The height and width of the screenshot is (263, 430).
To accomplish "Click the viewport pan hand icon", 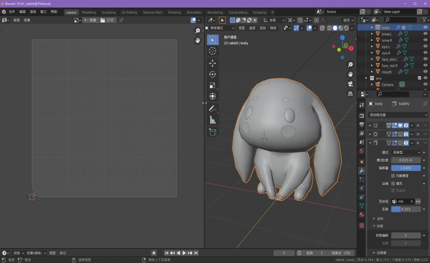I will pyautogui.click(x=350, y=74).
